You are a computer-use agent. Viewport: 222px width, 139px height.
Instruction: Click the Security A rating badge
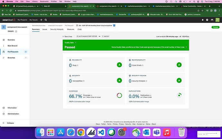pos(119,80)
